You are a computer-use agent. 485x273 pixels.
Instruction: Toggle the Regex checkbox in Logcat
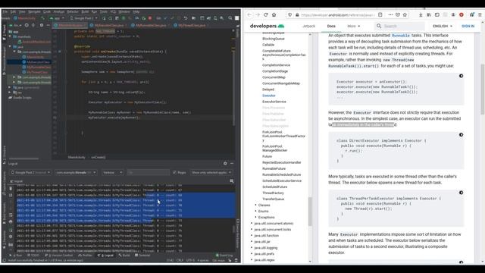(x=175, y=172)
